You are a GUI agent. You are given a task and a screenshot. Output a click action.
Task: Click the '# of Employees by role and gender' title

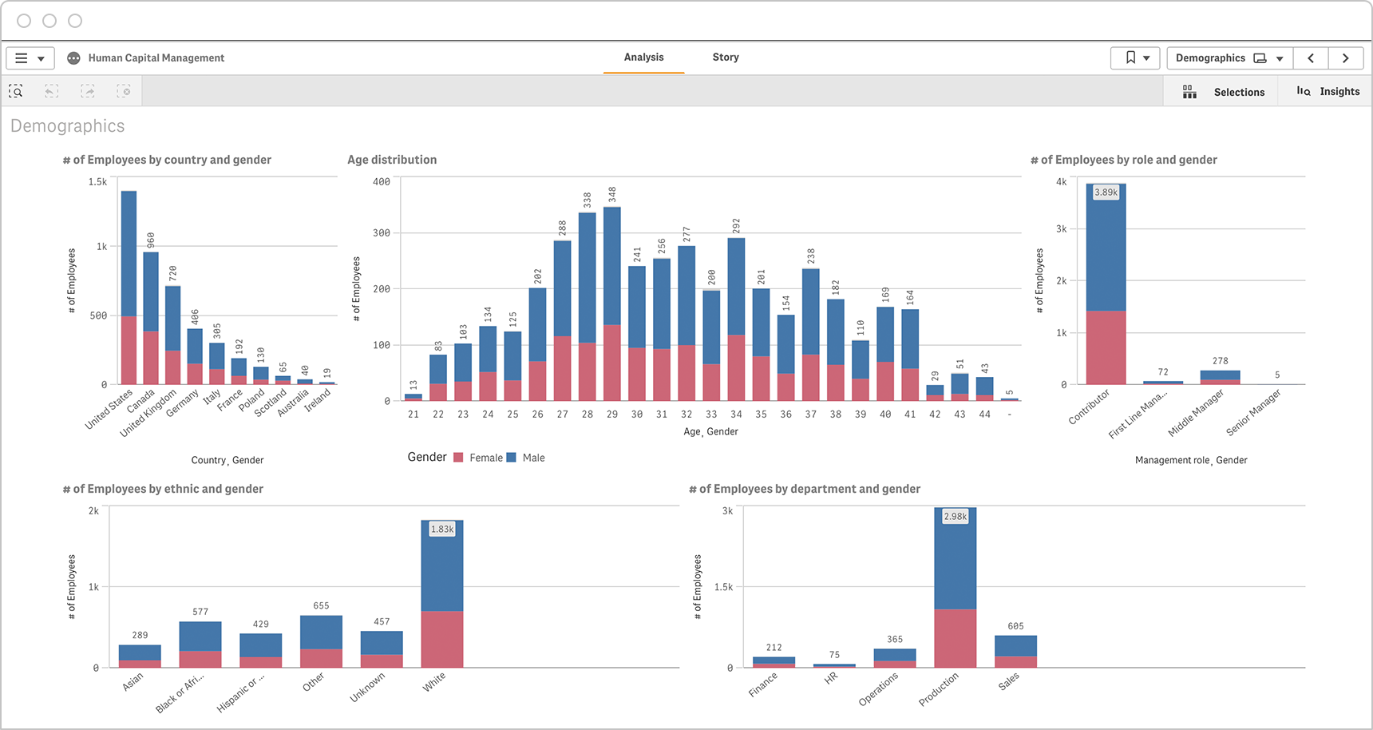click(x=1124, y=160)
